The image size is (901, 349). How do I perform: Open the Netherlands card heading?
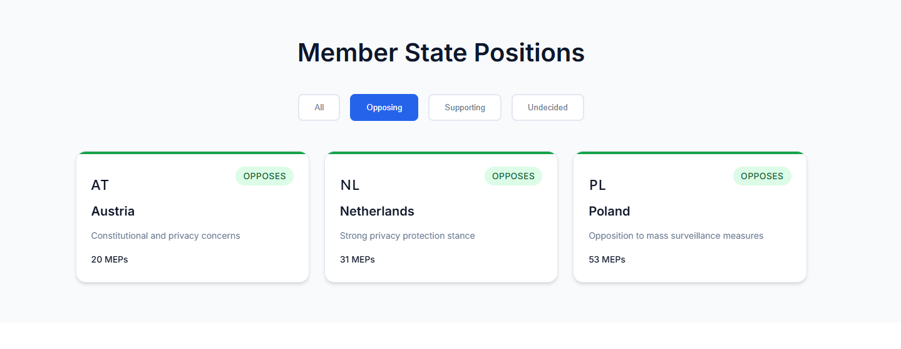point(377,211)
